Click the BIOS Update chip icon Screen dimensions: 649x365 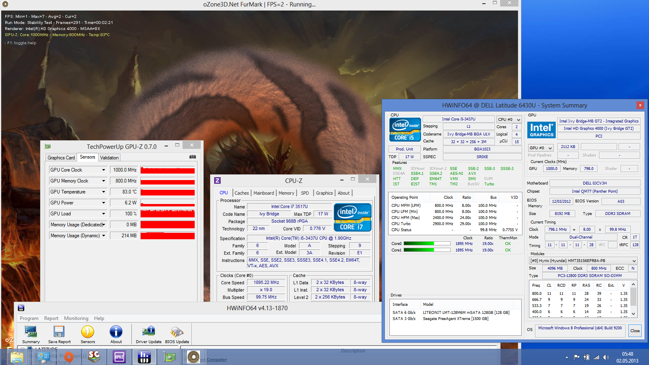click(177, 332)
